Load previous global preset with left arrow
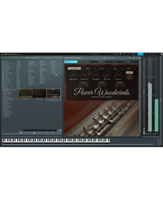 (111, 54)
